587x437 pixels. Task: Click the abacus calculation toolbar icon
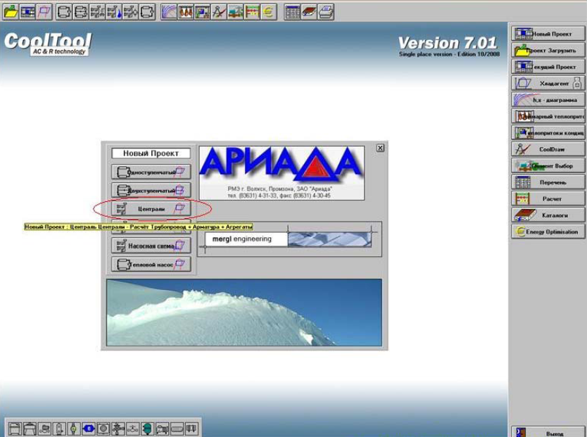(x=252, y=12)
